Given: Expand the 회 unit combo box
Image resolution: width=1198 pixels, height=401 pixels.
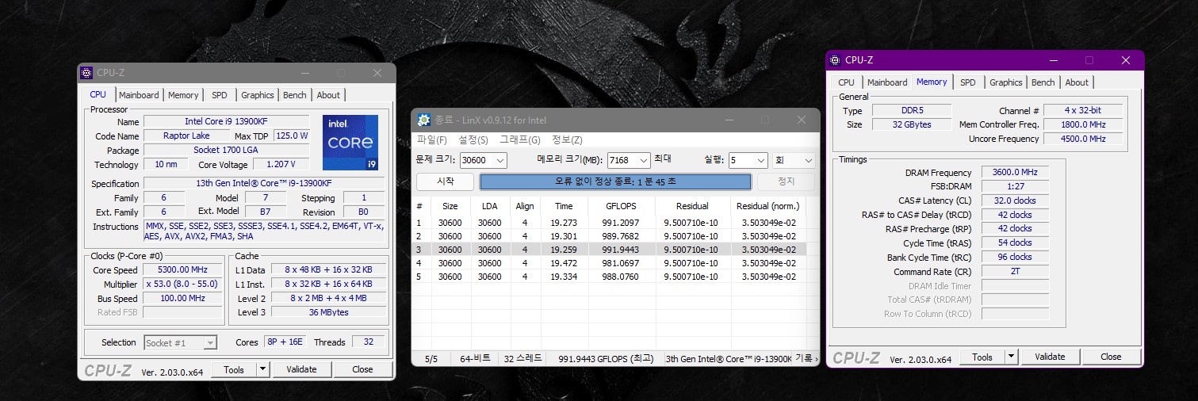Looking at the screenshot, I should (808, 161).
